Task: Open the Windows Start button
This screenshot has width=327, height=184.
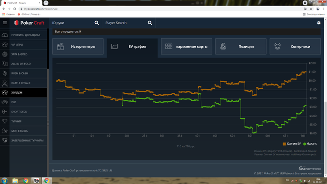Action: point(4,180)
